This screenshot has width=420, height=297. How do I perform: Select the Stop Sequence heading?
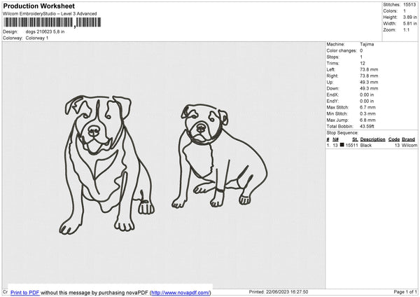[342, 132]
